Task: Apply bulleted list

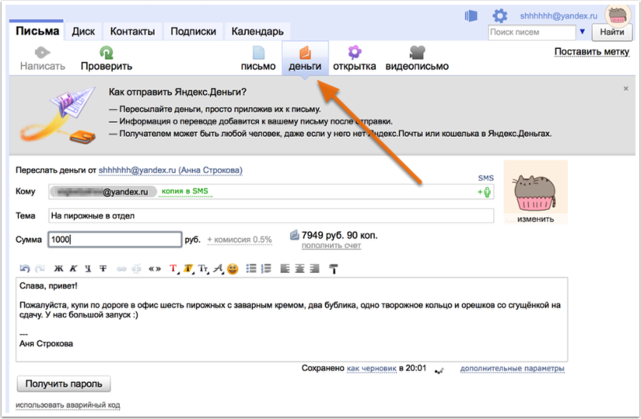Action: pos(251,268)
